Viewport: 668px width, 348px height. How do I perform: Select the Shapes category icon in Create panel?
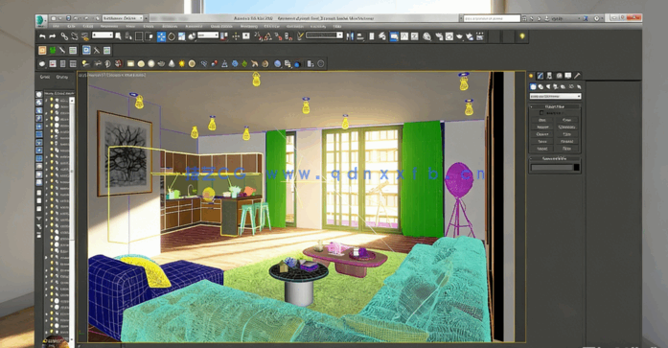pos(541,87)
